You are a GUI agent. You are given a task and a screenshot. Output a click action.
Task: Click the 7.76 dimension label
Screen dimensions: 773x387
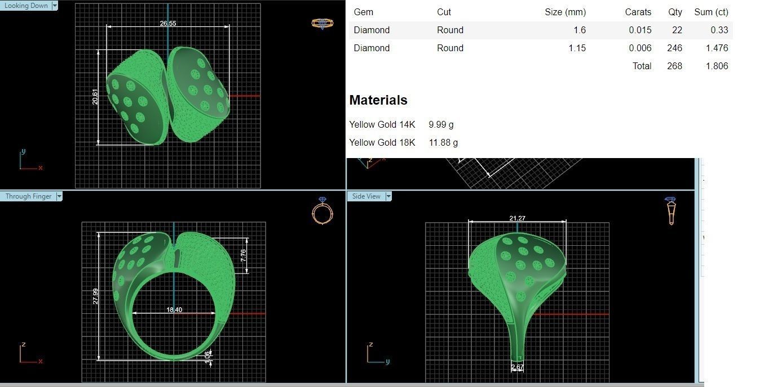[x=243, y=255]
